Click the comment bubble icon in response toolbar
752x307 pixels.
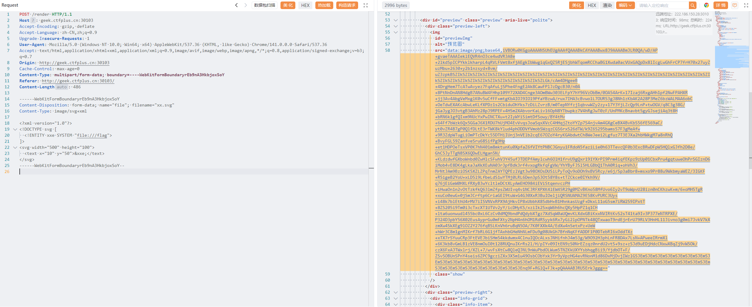click(x=735, y=5)
